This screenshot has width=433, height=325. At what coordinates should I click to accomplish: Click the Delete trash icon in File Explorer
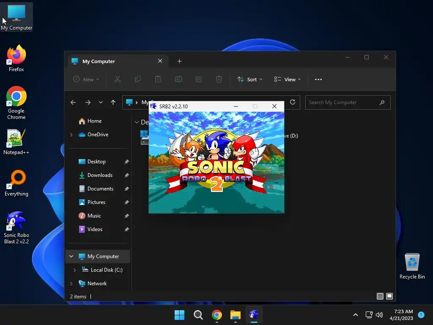click(x=219, y=79)
